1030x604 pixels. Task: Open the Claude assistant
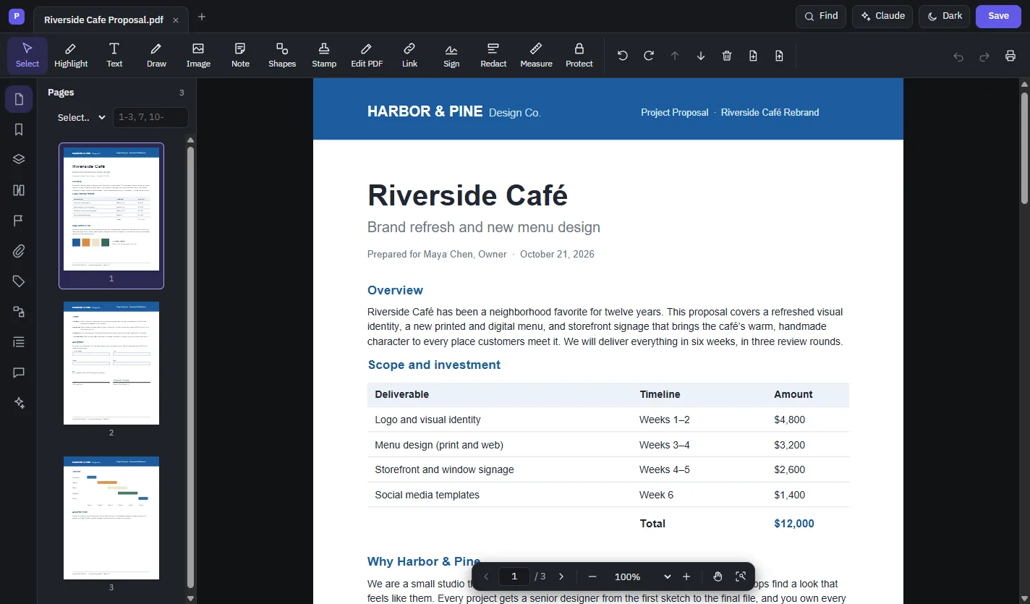tap(882, 16)
